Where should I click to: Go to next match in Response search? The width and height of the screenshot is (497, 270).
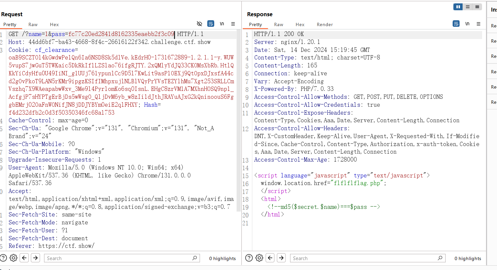(281, 258)
